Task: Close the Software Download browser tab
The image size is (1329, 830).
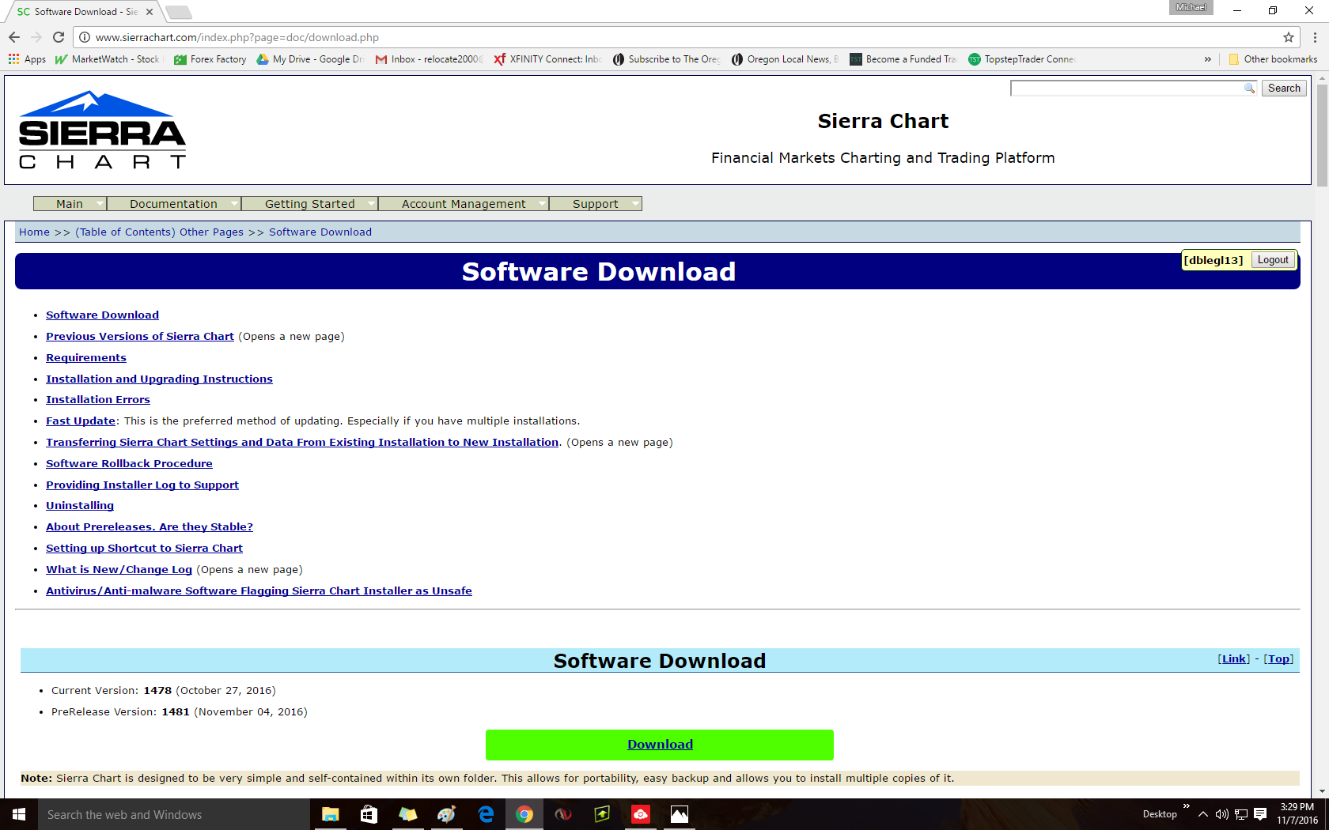Action: [150, 12]
